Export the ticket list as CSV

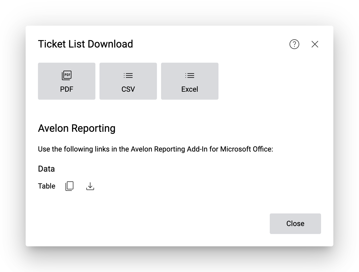point(128,81)
